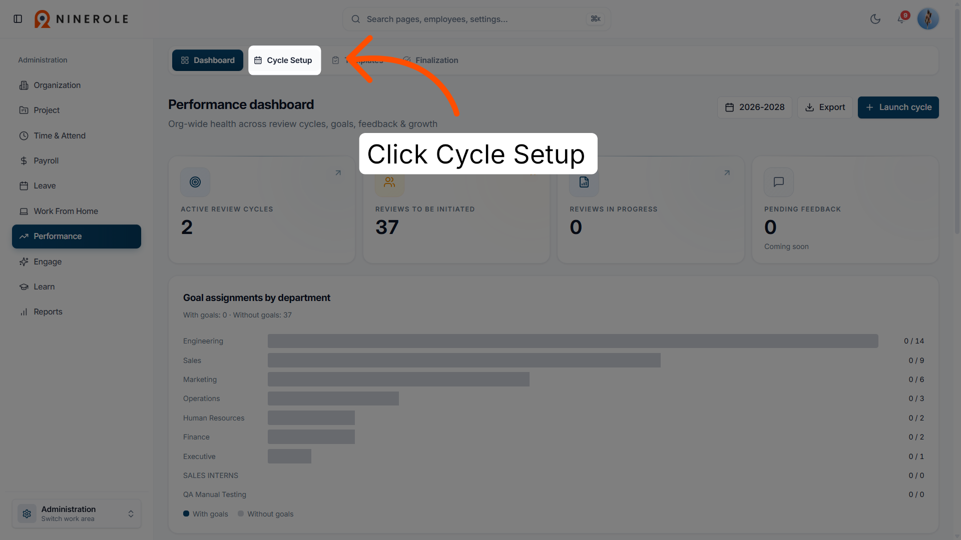The height and width of the screenshot is (540, 961).
Task: Click the Ninerole logo
Action: tap(82, 19)
